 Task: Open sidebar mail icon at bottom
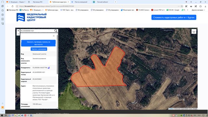click(3, 108)
